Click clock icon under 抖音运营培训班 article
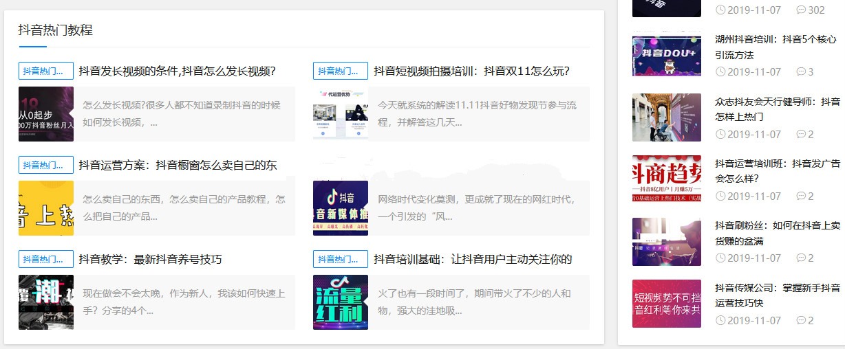 click(x=720, y=196)
